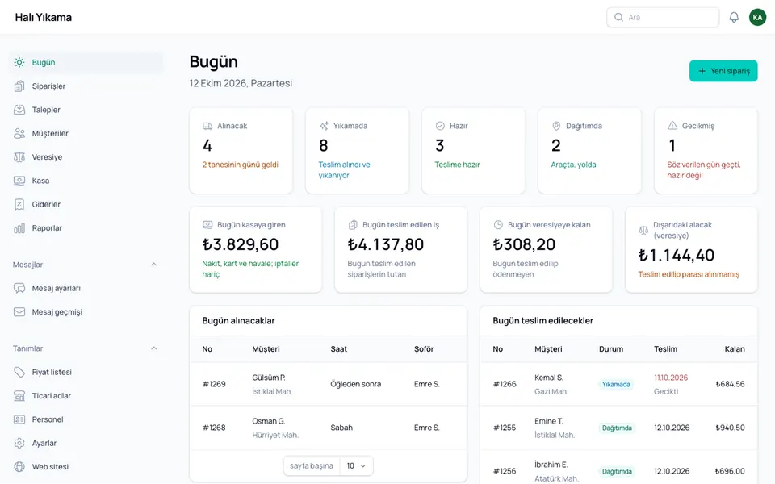
Task: Open the Raporlar sidebar page
Action: [86, 228]
